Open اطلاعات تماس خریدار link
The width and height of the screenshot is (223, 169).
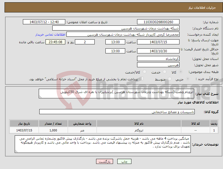(x=50, y=34)
